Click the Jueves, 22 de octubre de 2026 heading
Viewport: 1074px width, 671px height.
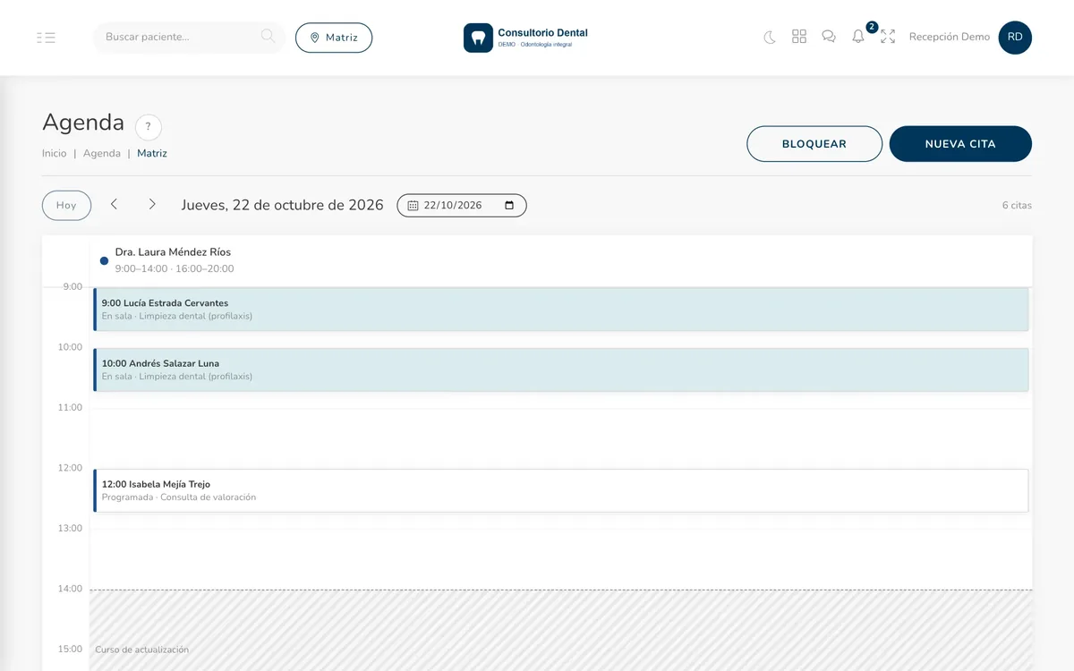282,205
